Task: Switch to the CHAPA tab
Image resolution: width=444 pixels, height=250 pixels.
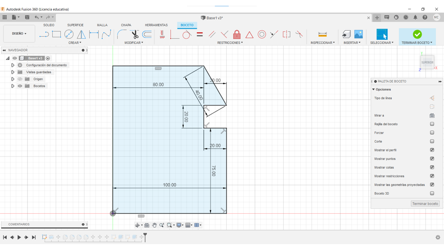Action: [x=126, y=25]
